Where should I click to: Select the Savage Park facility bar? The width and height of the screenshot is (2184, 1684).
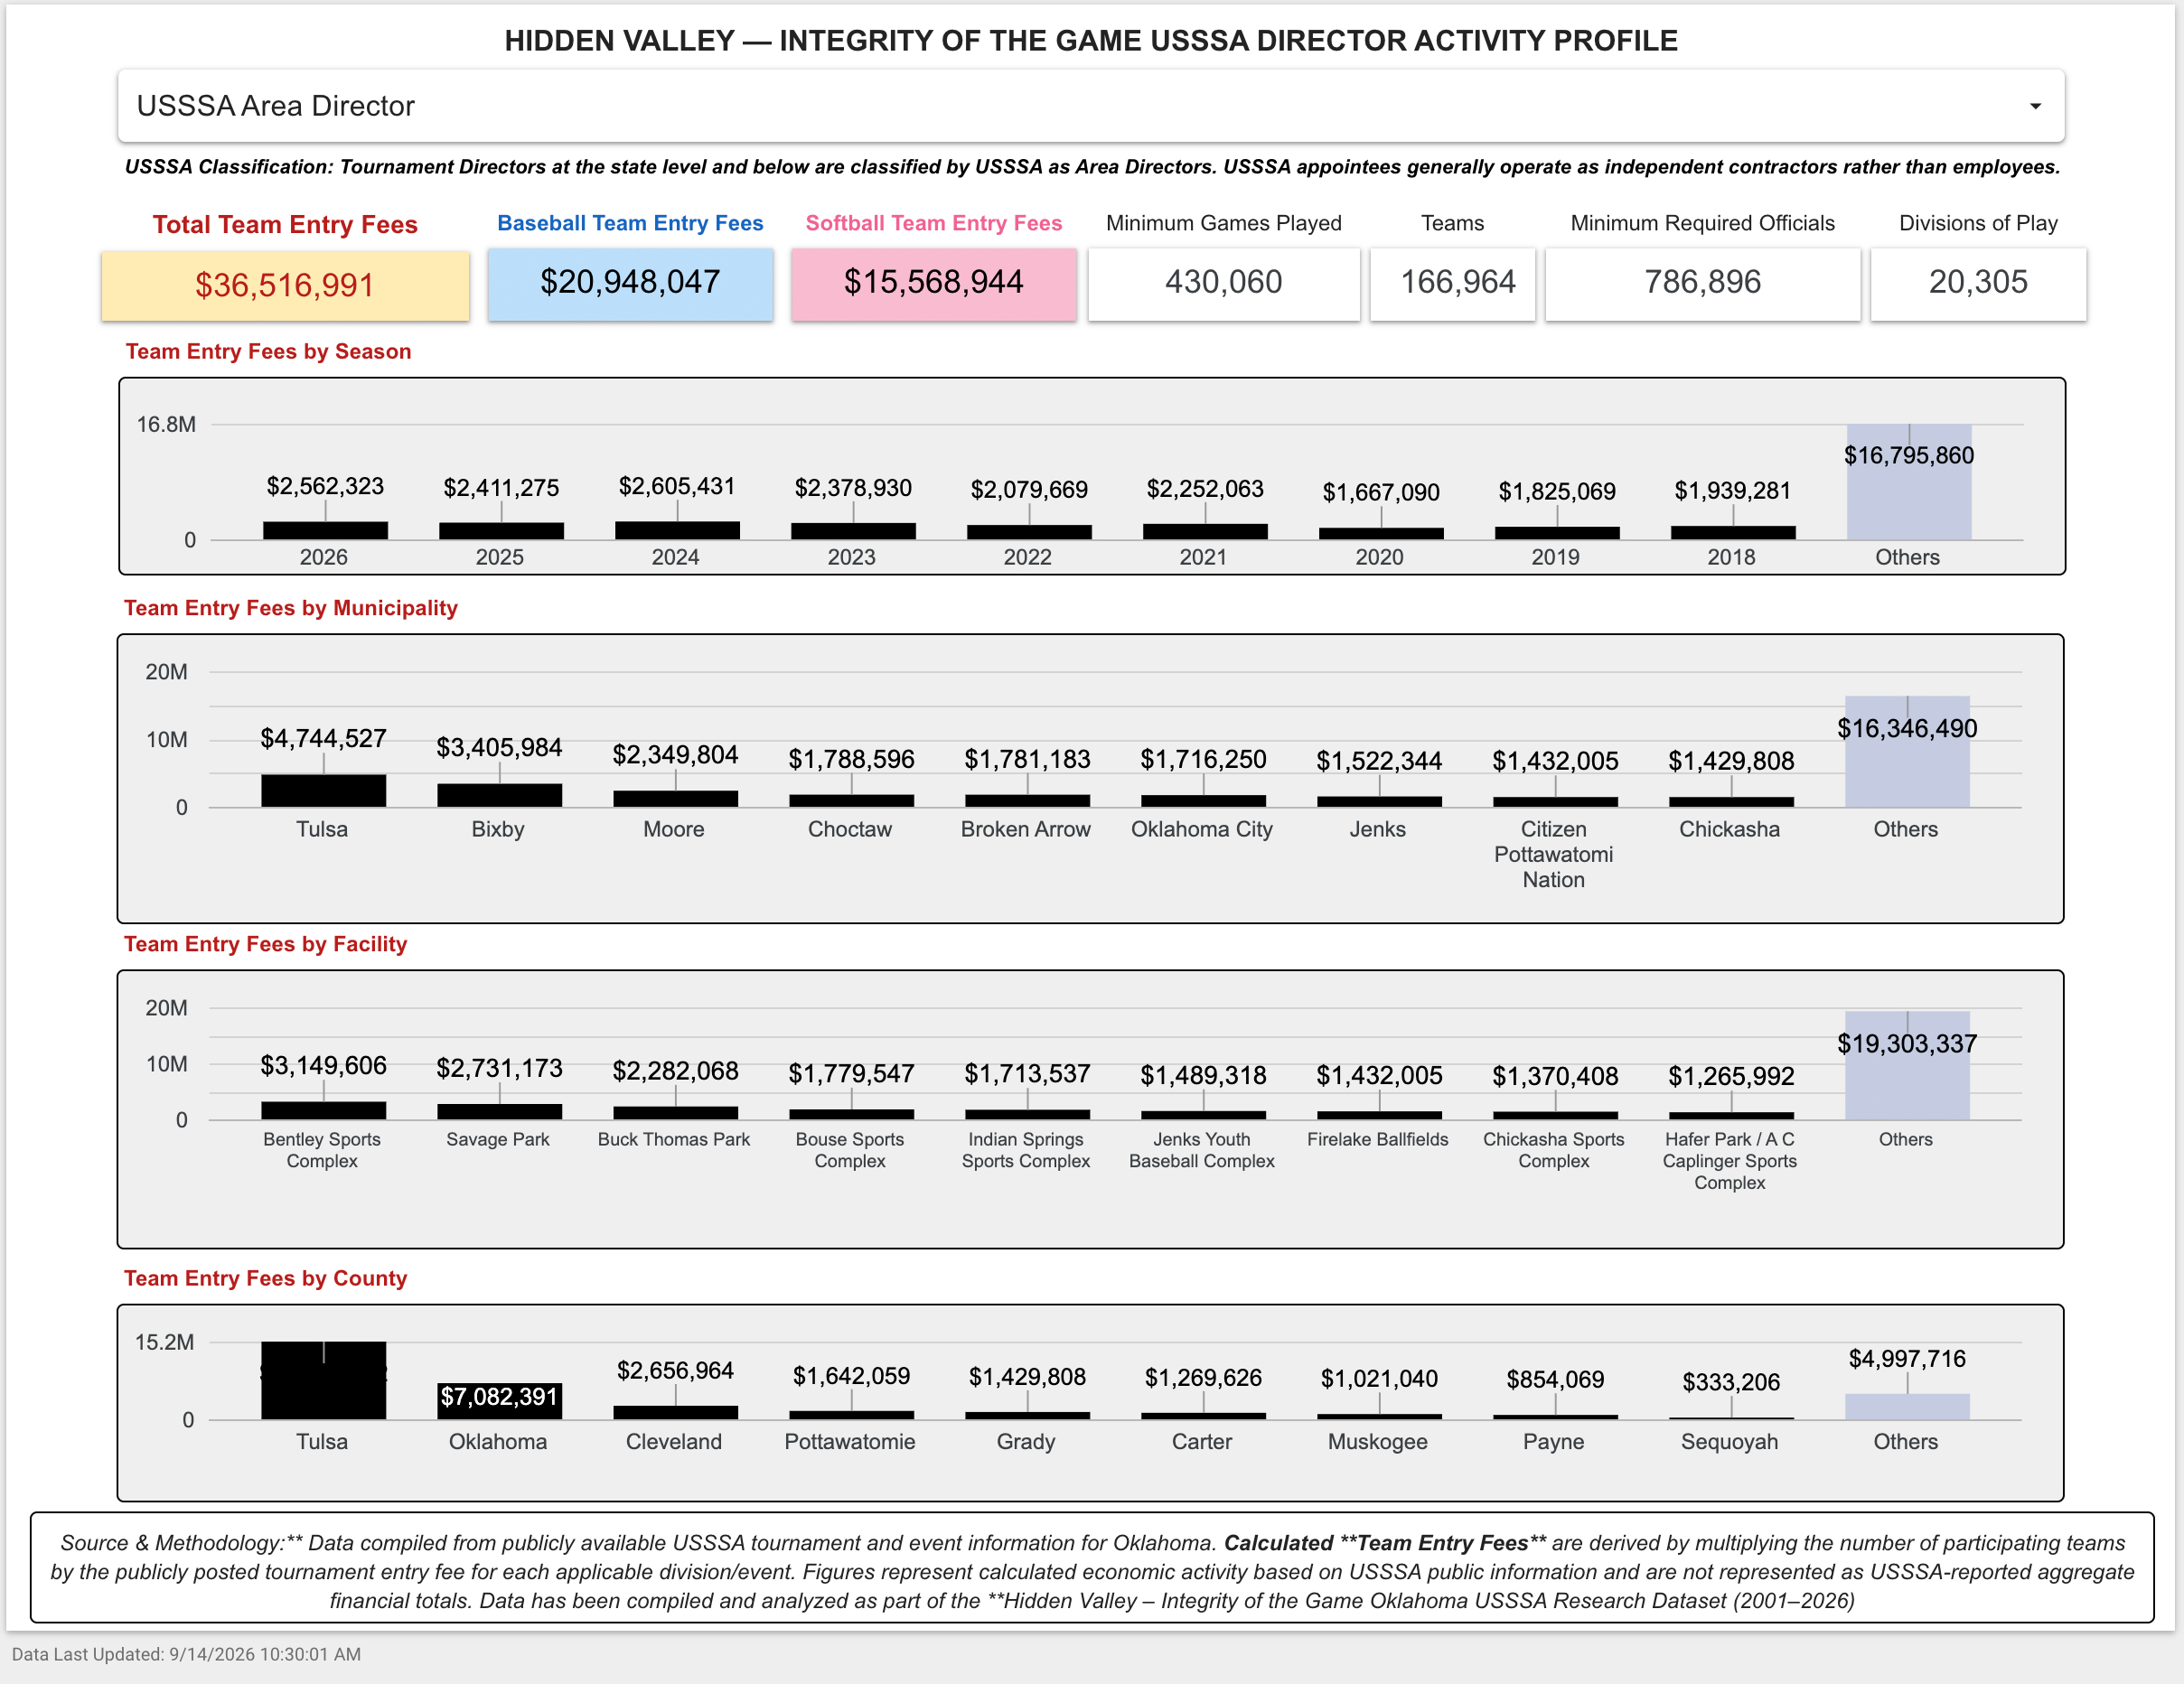pos(499,1112)
